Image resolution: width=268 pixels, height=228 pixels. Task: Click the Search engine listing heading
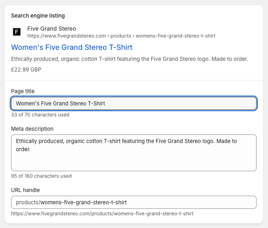tap(38, 16)
